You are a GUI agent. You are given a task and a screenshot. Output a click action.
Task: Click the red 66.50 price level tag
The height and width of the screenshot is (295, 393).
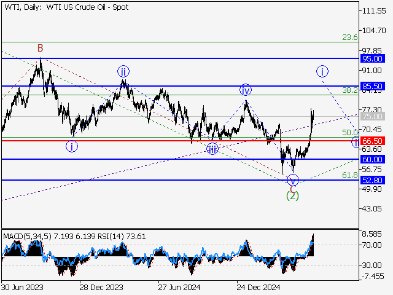click(373, 140)
